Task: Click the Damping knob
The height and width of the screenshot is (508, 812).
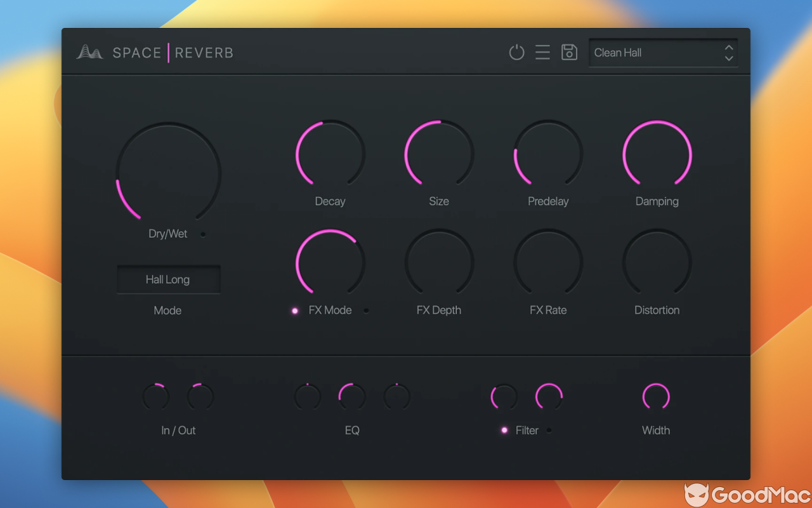Action: pyautogui.click(x=657, y=154)
